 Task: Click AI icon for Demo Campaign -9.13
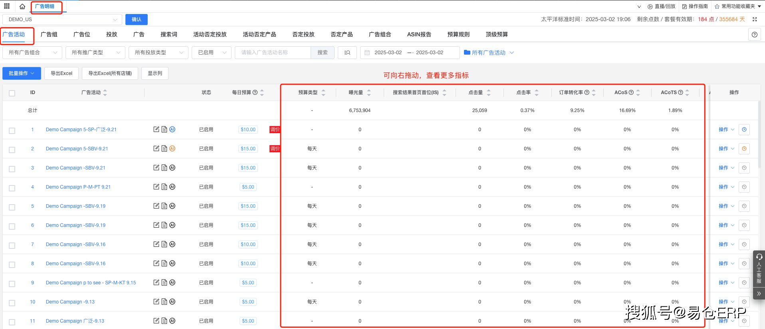(172, 302)
